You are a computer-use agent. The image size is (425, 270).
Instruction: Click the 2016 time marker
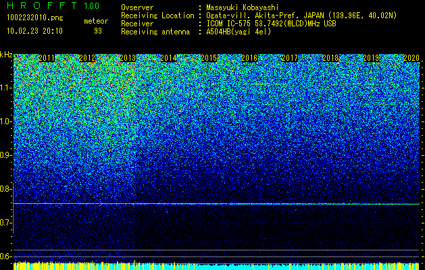click(249, 58)
